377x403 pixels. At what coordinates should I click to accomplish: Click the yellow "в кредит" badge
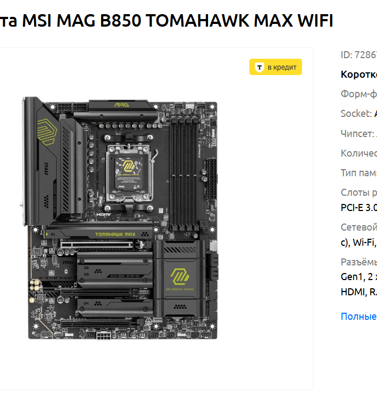tap(275, 67)
